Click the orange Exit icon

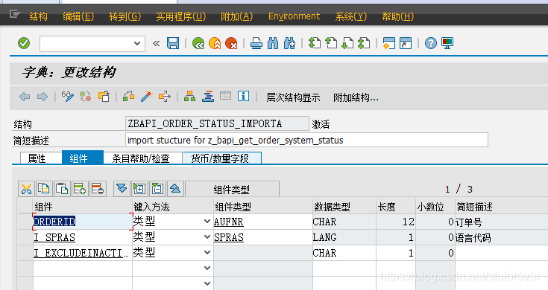click(x=215, y=44)
